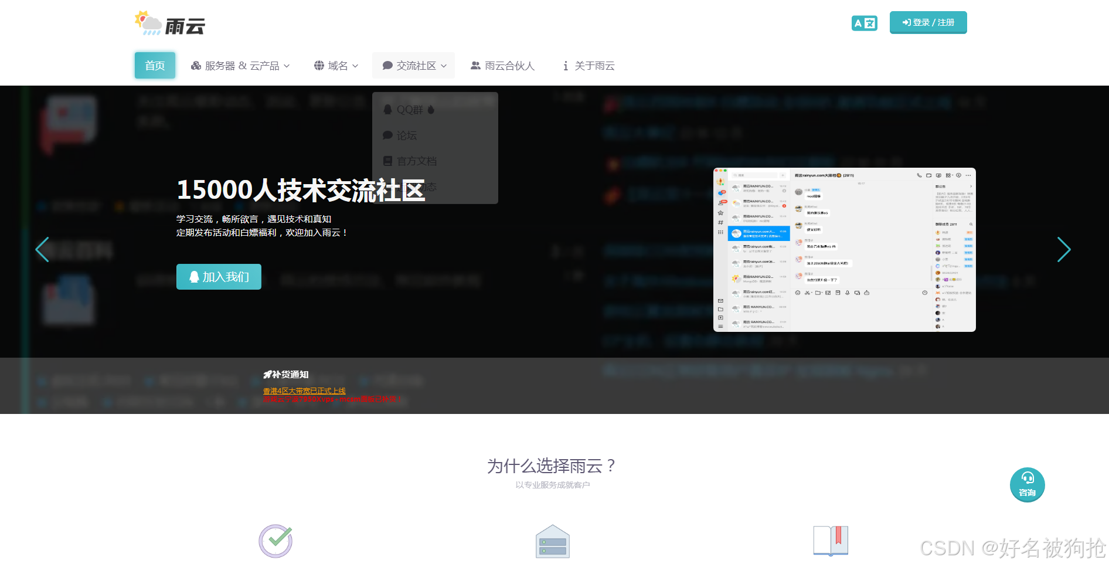Choose 论坛 in the dropdown list
This screenshot has height=567, width=1109.
[400, 135]
